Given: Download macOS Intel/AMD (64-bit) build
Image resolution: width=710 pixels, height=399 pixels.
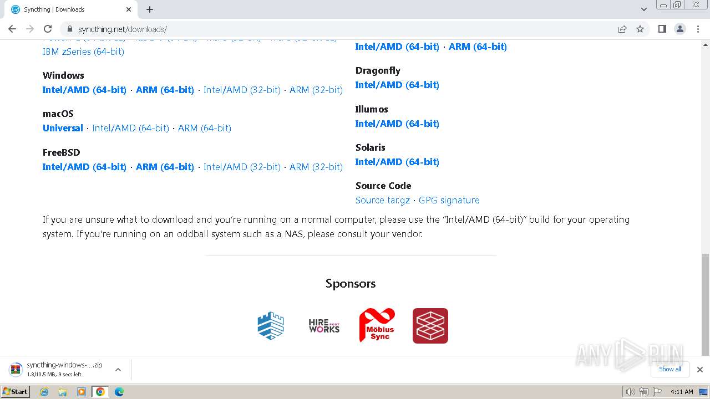Looking at the screenshot, I should coord(130,128).
